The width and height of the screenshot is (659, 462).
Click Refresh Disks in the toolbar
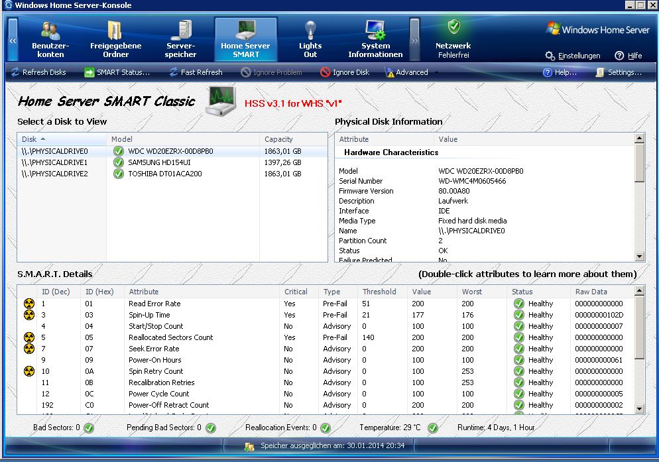[38, 72]
